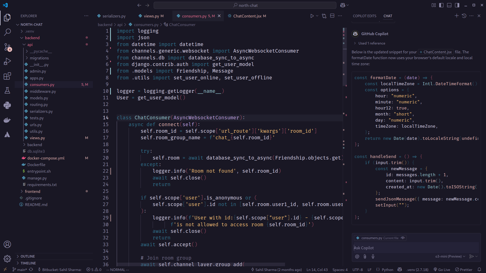This screenshot has height=273, width=486.
Task: Click errors and warnings count
Action: point(94,269)
